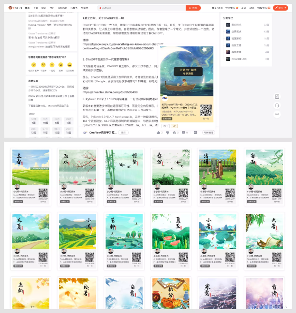Select the 处暑 poster thumbnail
296x313 pixels.
[77, 293]
